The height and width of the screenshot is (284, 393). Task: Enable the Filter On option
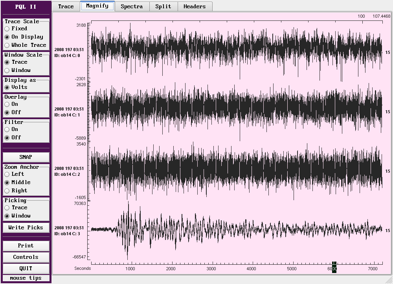pyautogui.click(x=7, y=129)
